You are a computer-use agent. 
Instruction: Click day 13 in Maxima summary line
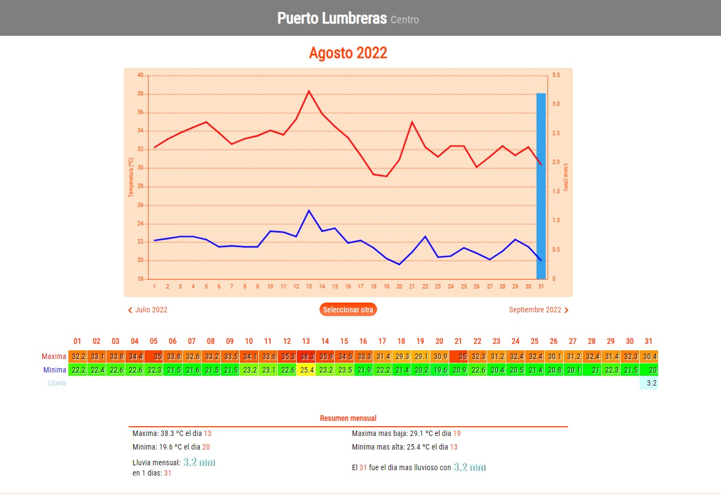coord(207,433)
